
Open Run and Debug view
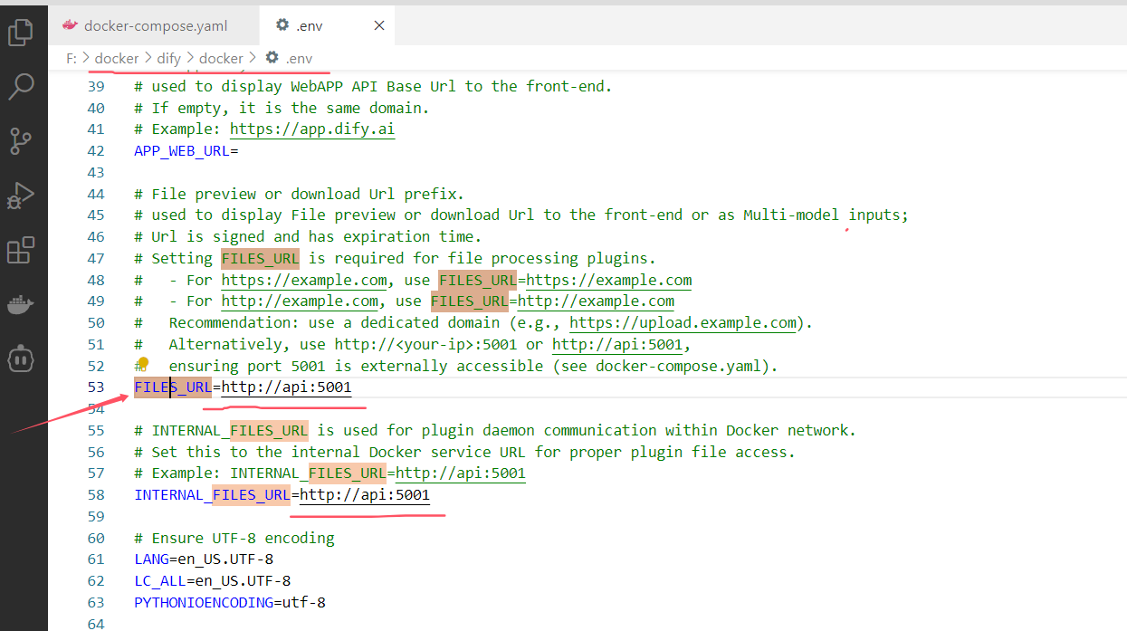(x=20, y=196)
